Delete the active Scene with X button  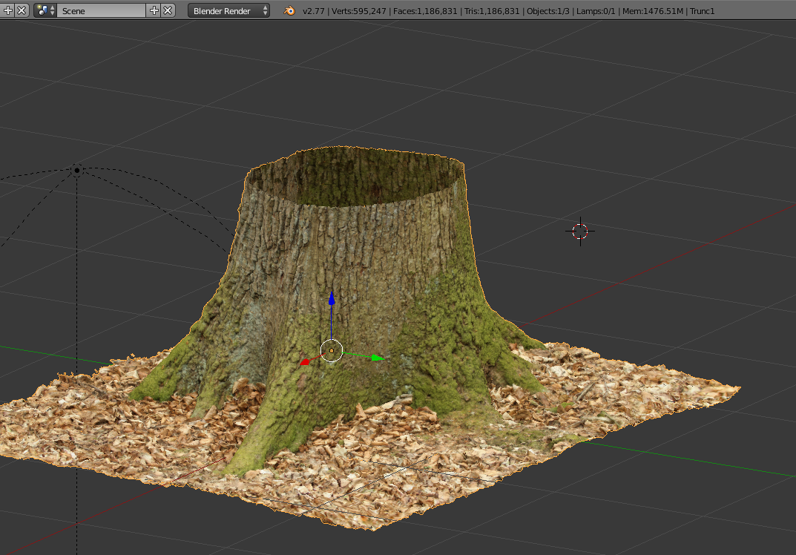pyautogui.click(x=168, y=10)
